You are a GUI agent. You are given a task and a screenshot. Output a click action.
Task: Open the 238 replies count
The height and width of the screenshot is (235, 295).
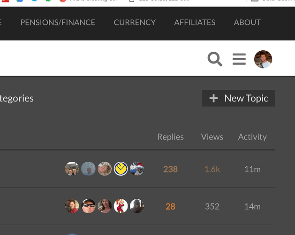[170, 169]
